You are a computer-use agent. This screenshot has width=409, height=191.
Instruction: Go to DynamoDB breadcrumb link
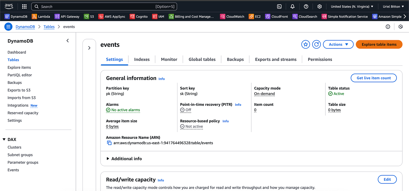pyautogui.click(x=25, y=27)
